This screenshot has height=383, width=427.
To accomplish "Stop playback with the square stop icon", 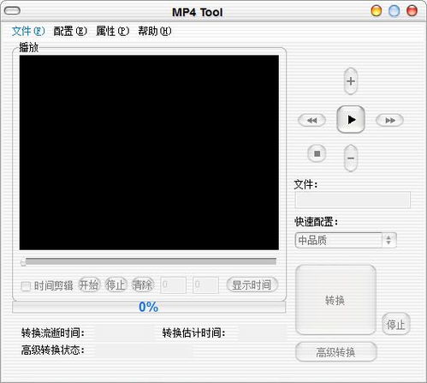I will (x=317, y=153).
